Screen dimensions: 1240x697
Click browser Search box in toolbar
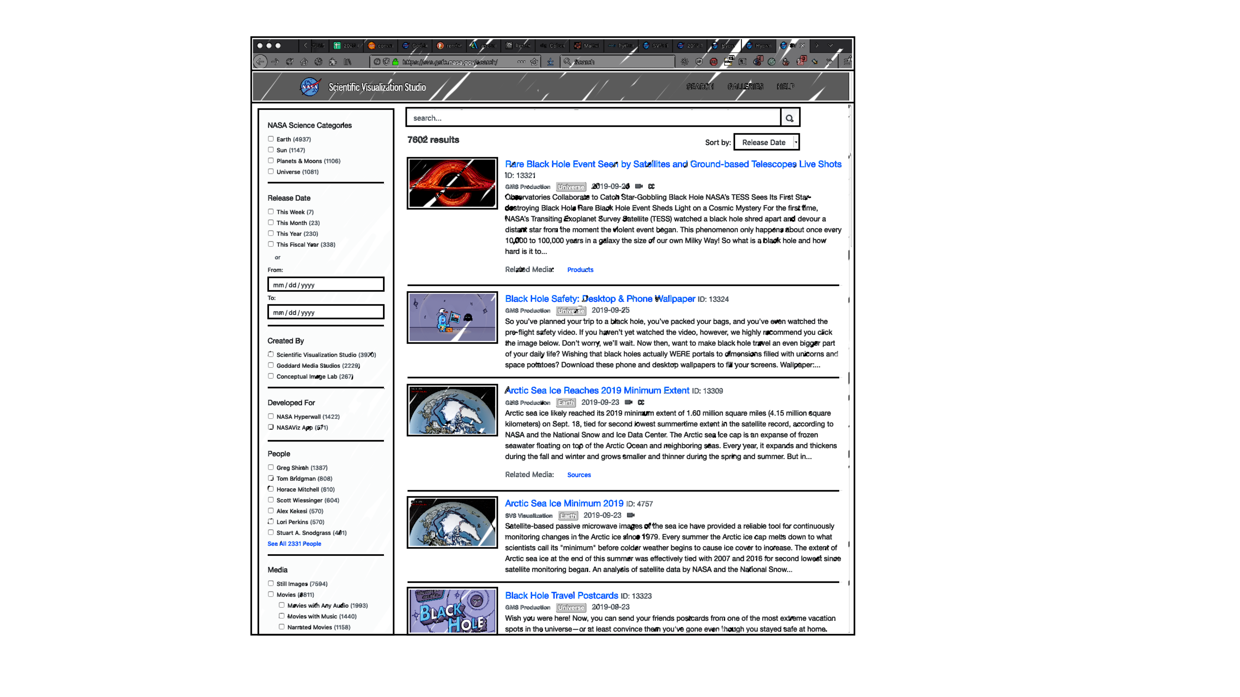[x=618, y=62]
